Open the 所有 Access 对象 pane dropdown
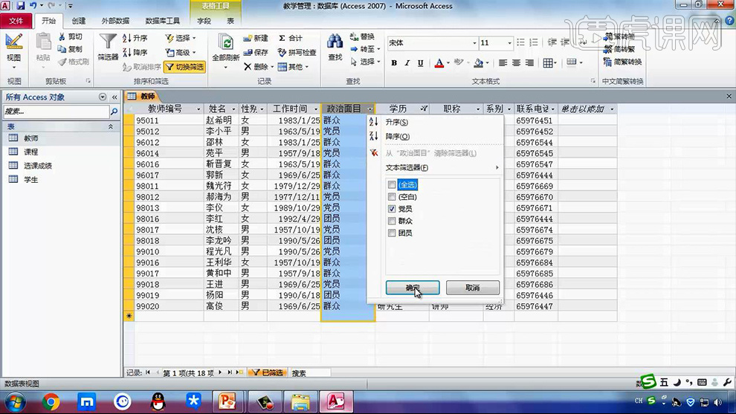 (103, 97)
